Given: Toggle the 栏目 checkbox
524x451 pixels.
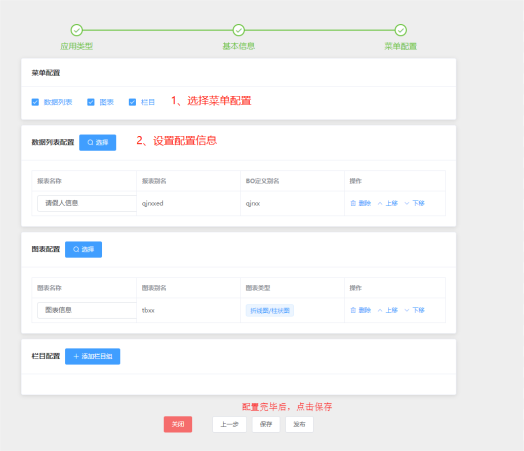Looking at the screenshot, I should [x=132, y=102].
